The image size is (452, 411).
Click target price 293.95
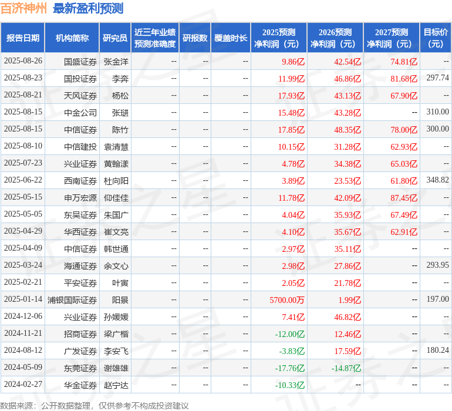[437, 265]
